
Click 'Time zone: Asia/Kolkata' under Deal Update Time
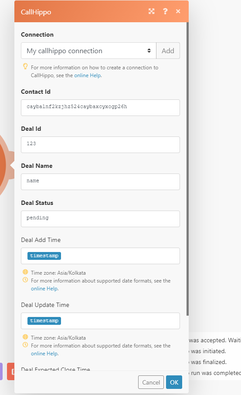(x=58, y=338)
